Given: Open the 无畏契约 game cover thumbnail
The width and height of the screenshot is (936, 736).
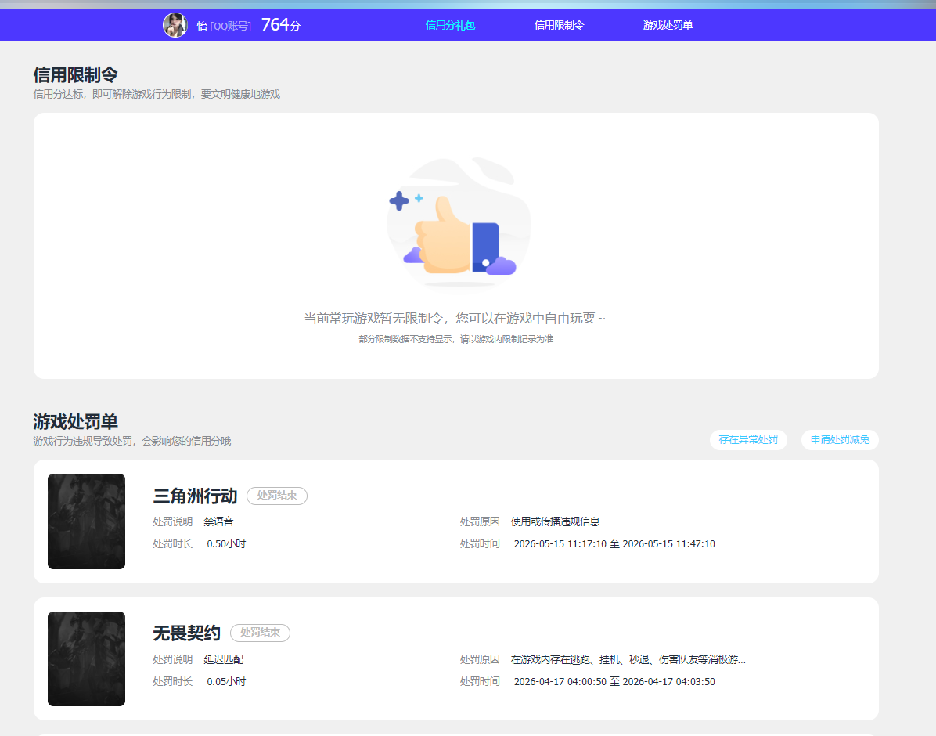Looking at the screenshot, I should (87, 659).
